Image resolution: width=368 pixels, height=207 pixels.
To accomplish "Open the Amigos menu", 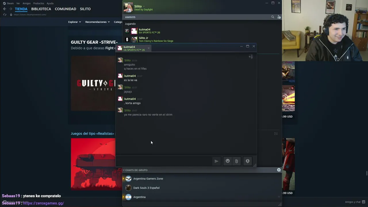I will (26, 3).
